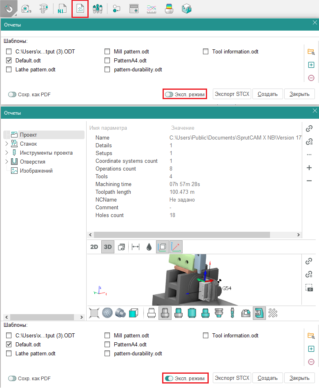Select the Проект item in the tree
Viewport: 319px width, 388px height.
(28, 135)
